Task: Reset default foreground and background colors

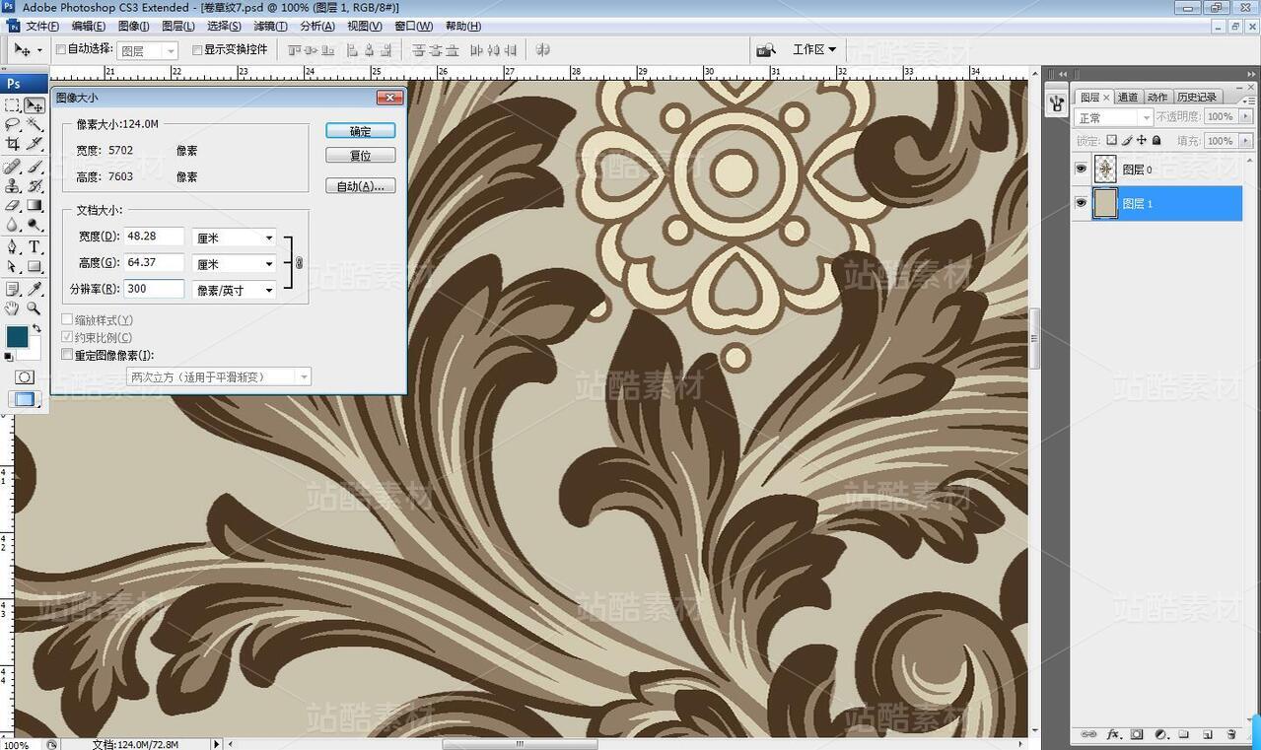Action: point(9,357)
